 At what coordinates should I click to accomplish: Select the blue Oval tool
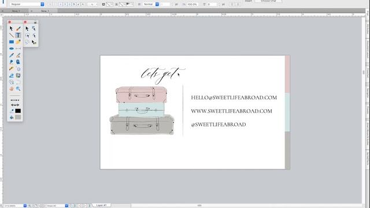pos(12,49)
